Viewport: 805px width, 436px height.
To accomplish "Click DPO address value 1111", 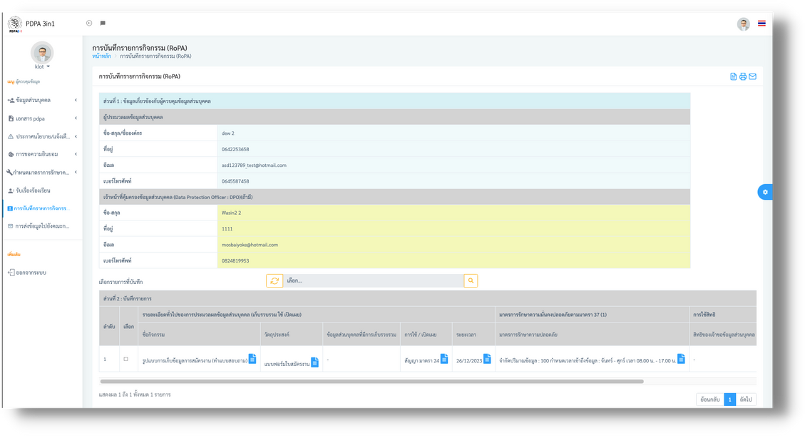I will 227,229.
